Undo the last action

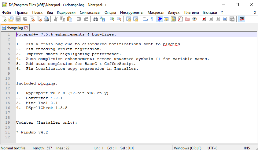(x=79, y=19)
